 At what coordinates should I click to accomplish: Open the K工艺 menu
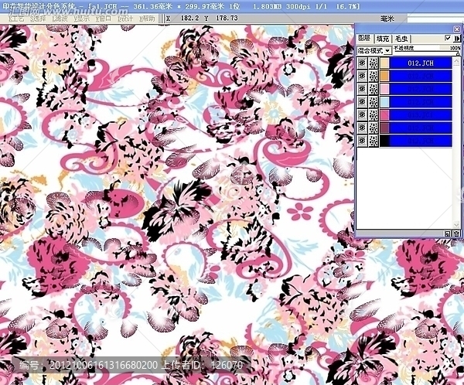(x=16, y=19)
